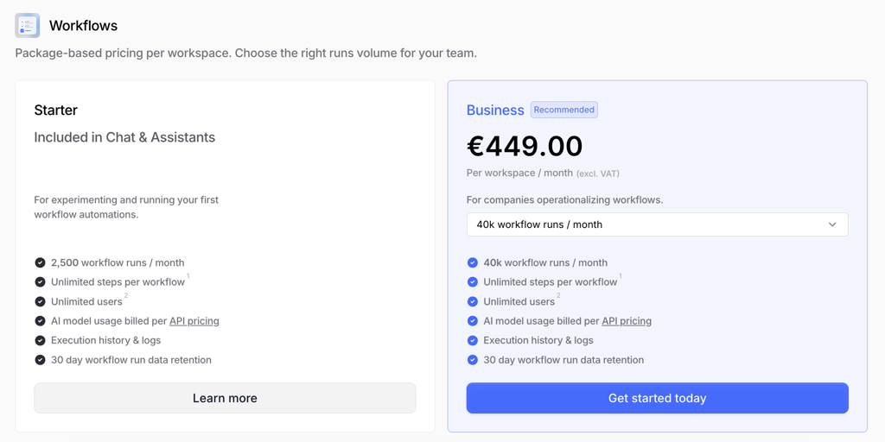Click 'Execution history & logs' text in Business card
The image size is (885, 442).
point(538,340)
